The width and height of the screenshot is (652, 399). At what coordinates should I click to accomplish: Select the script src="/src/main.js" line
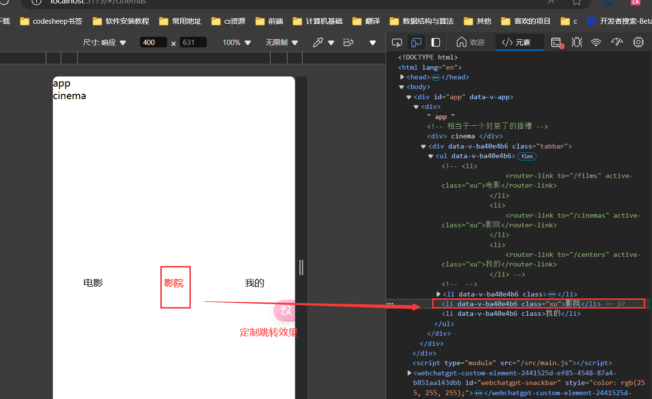tap(512, 363)
